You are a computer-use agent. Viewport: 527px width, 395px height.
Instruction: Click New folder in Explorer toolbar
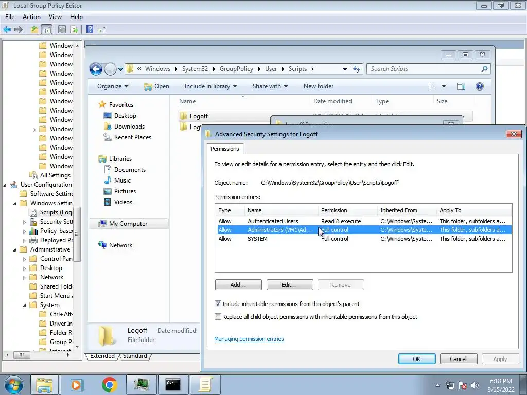[319, 86]
